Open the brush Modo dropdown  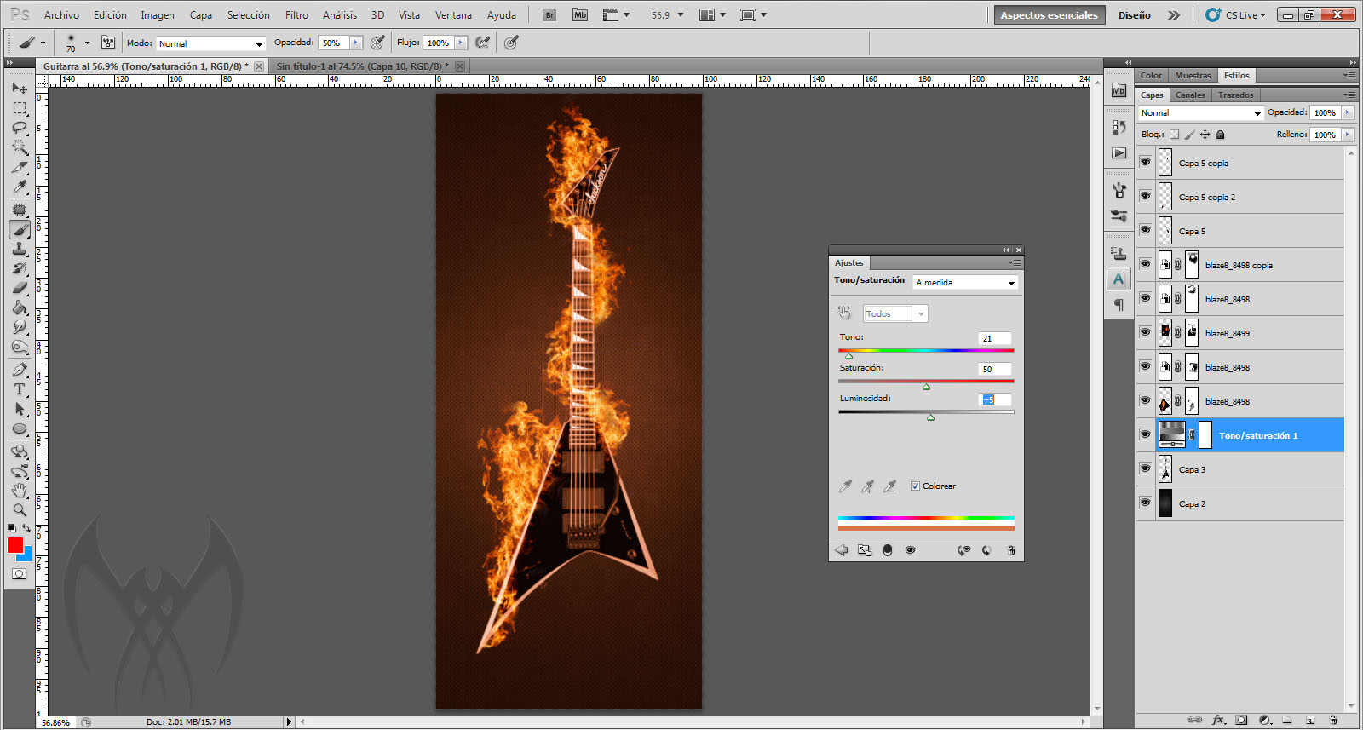(x=211, y=43)
